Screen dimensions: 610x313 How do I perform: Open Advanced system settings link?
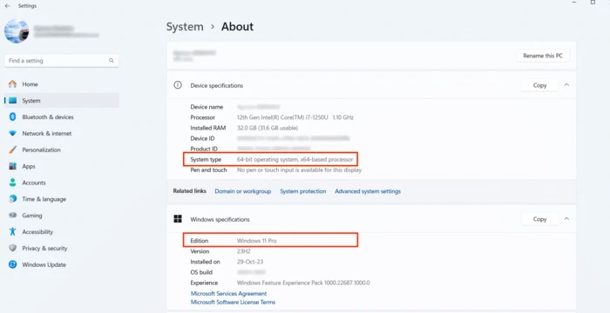pyautogui.click(x=368, y=191)
